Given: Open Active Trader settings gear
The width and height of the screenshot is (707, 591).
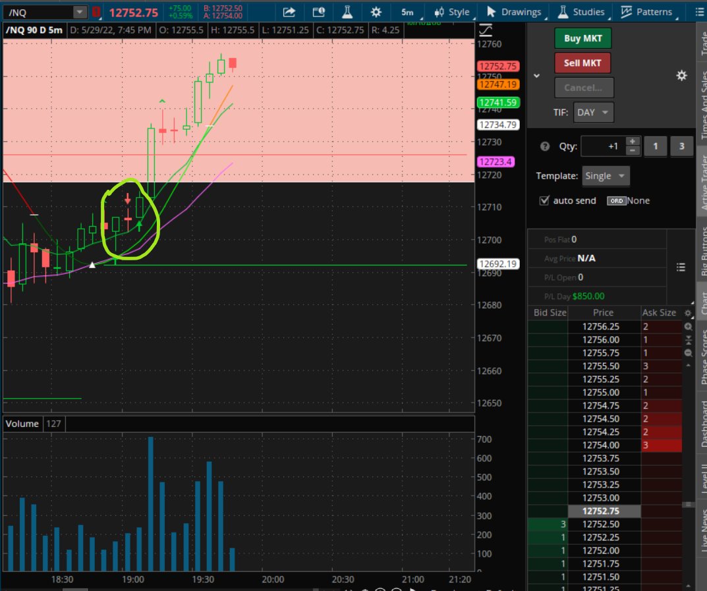Looking at the screenshot, I should [681, 76].
